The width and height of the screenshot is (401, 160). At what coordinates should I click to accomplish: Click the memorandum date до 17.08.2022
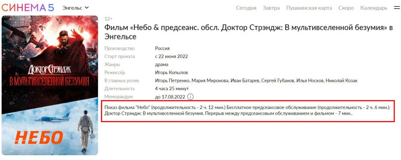pyautogui.click(x=170, y=97)
